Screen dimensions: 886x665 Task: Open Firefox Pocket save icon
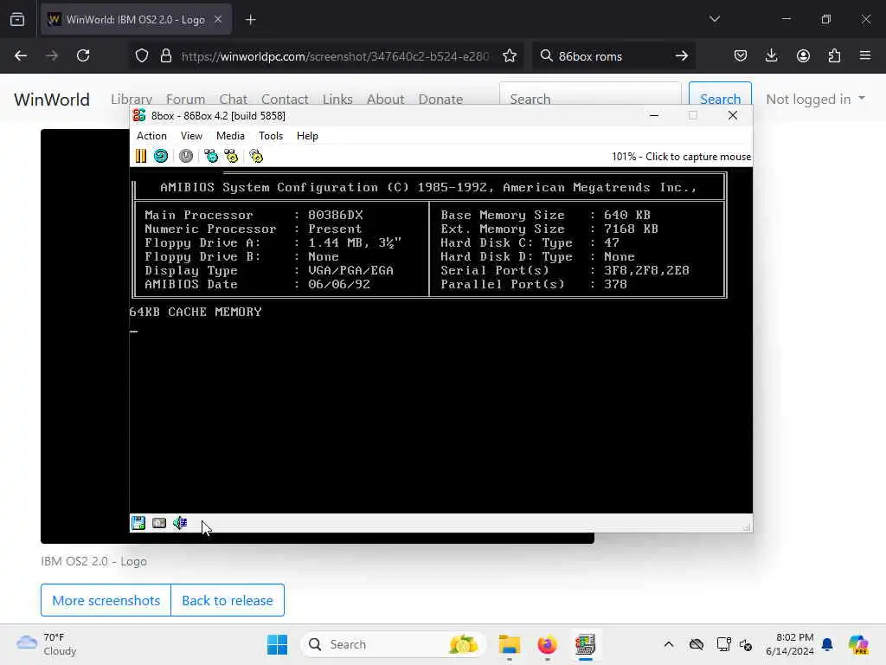pos(741,56)
